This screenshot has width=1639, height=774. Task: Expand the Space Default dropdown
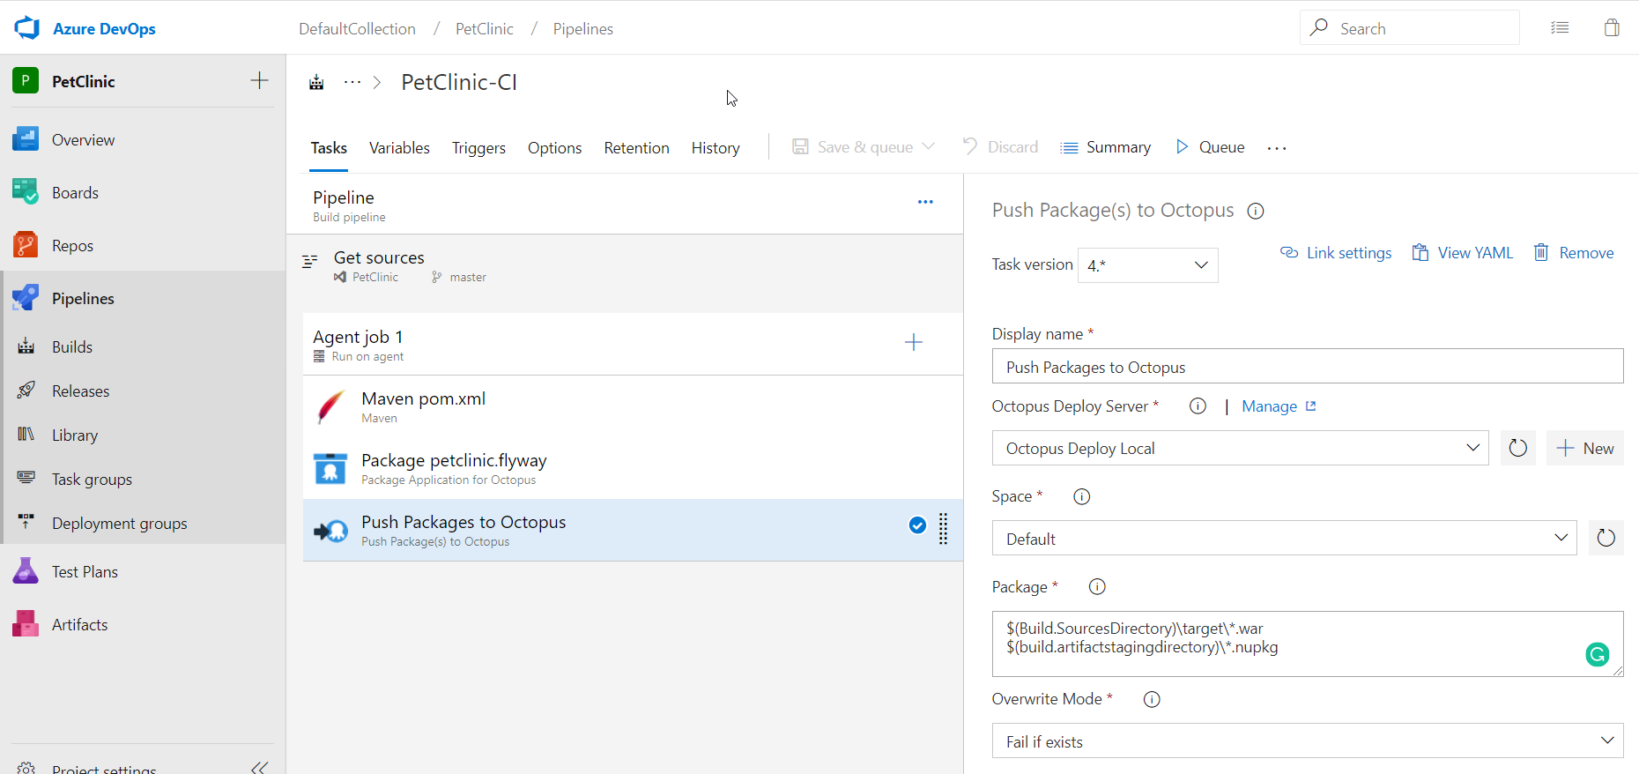point(1284,538)
